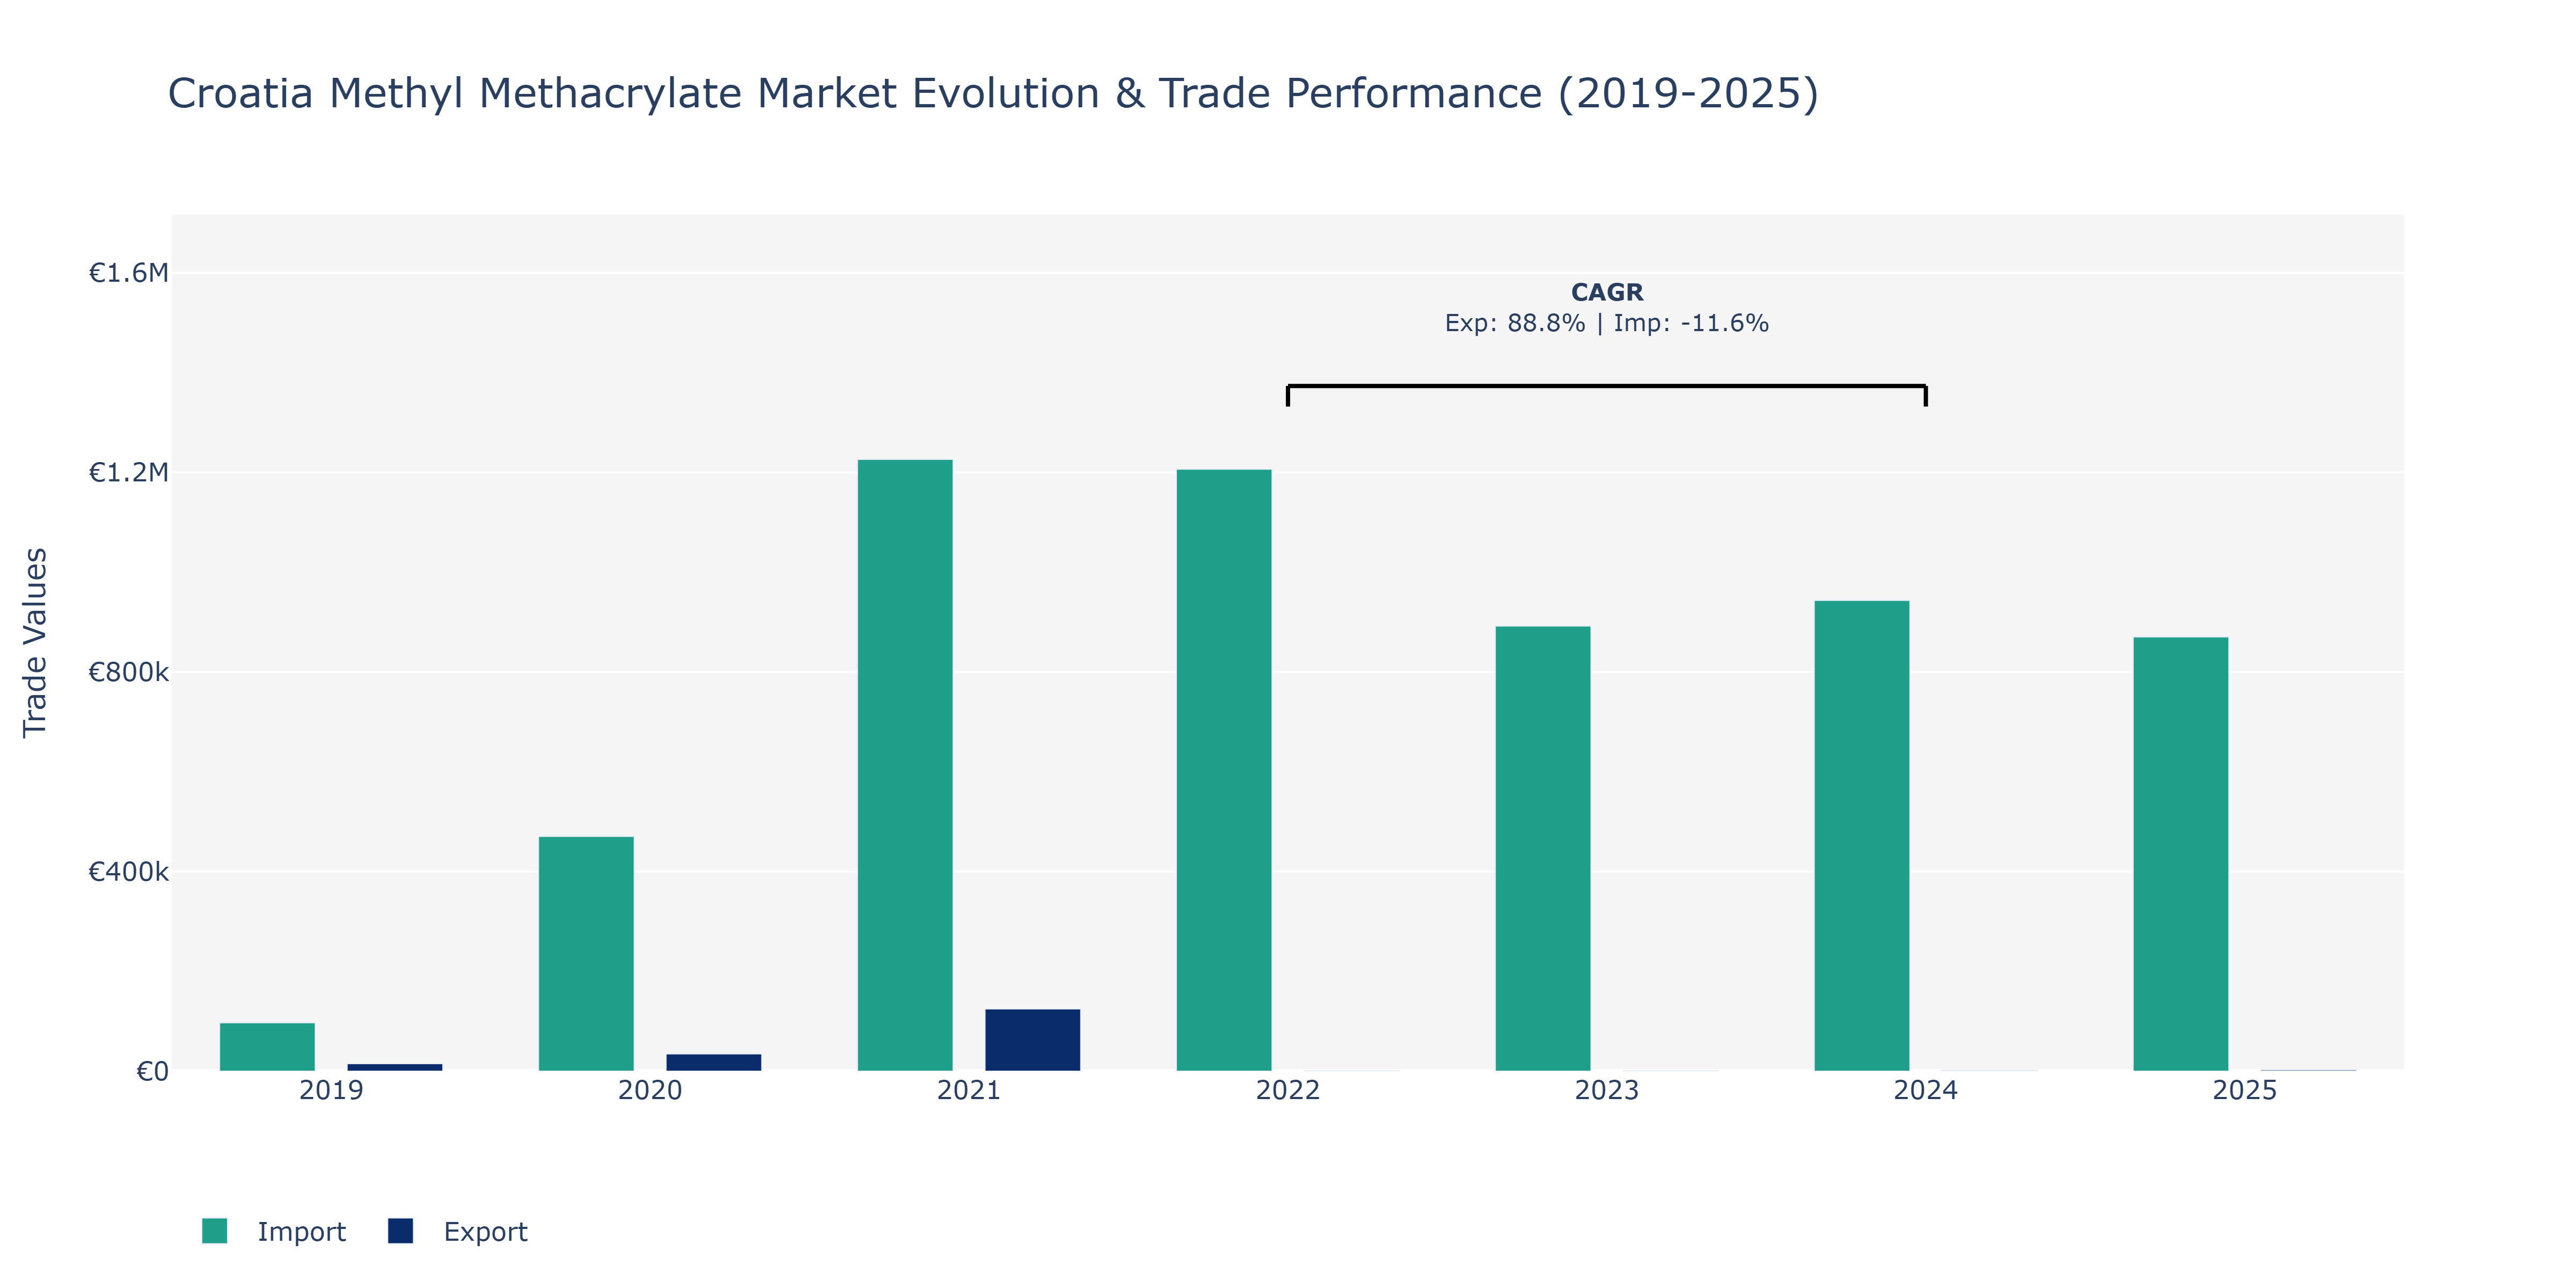Click the 2021 x-axis label
The width and height of the screenshot is (2576, 1288).
[x=969, y=1090]
